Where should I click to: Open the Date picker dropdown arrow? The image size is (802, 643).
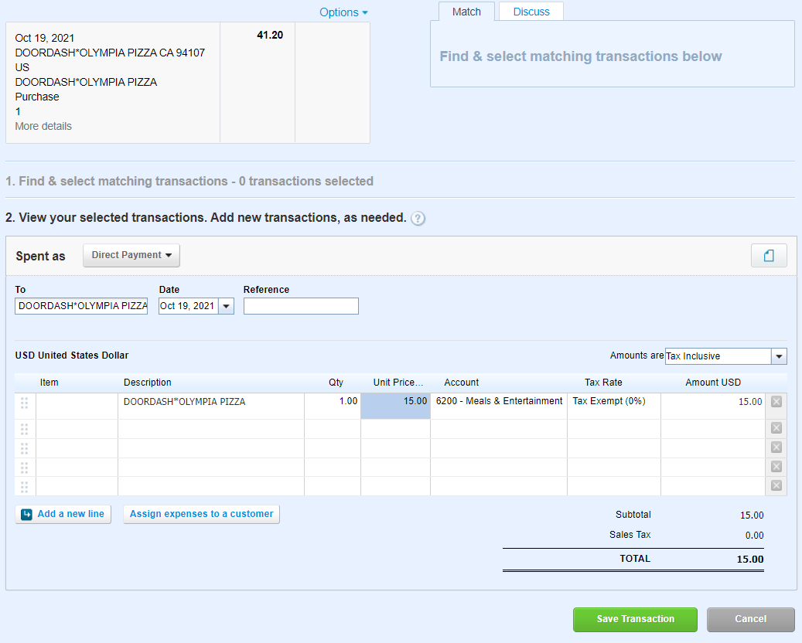pyautogui.click(x=225, y=306)
